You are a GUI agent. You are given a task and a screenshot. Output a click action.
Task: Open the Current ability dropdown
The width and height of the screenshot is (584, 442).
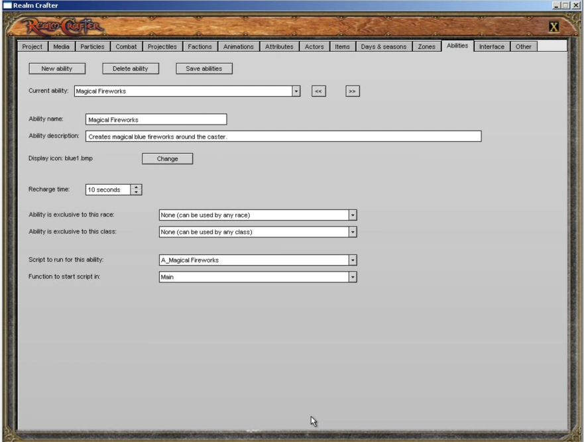coord(296,91)
